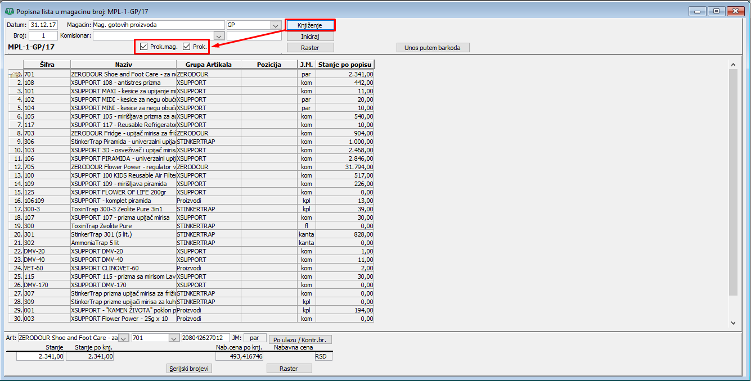
Task: Expand the 701 article code dropdown
Action: click(x=173, y=338)
